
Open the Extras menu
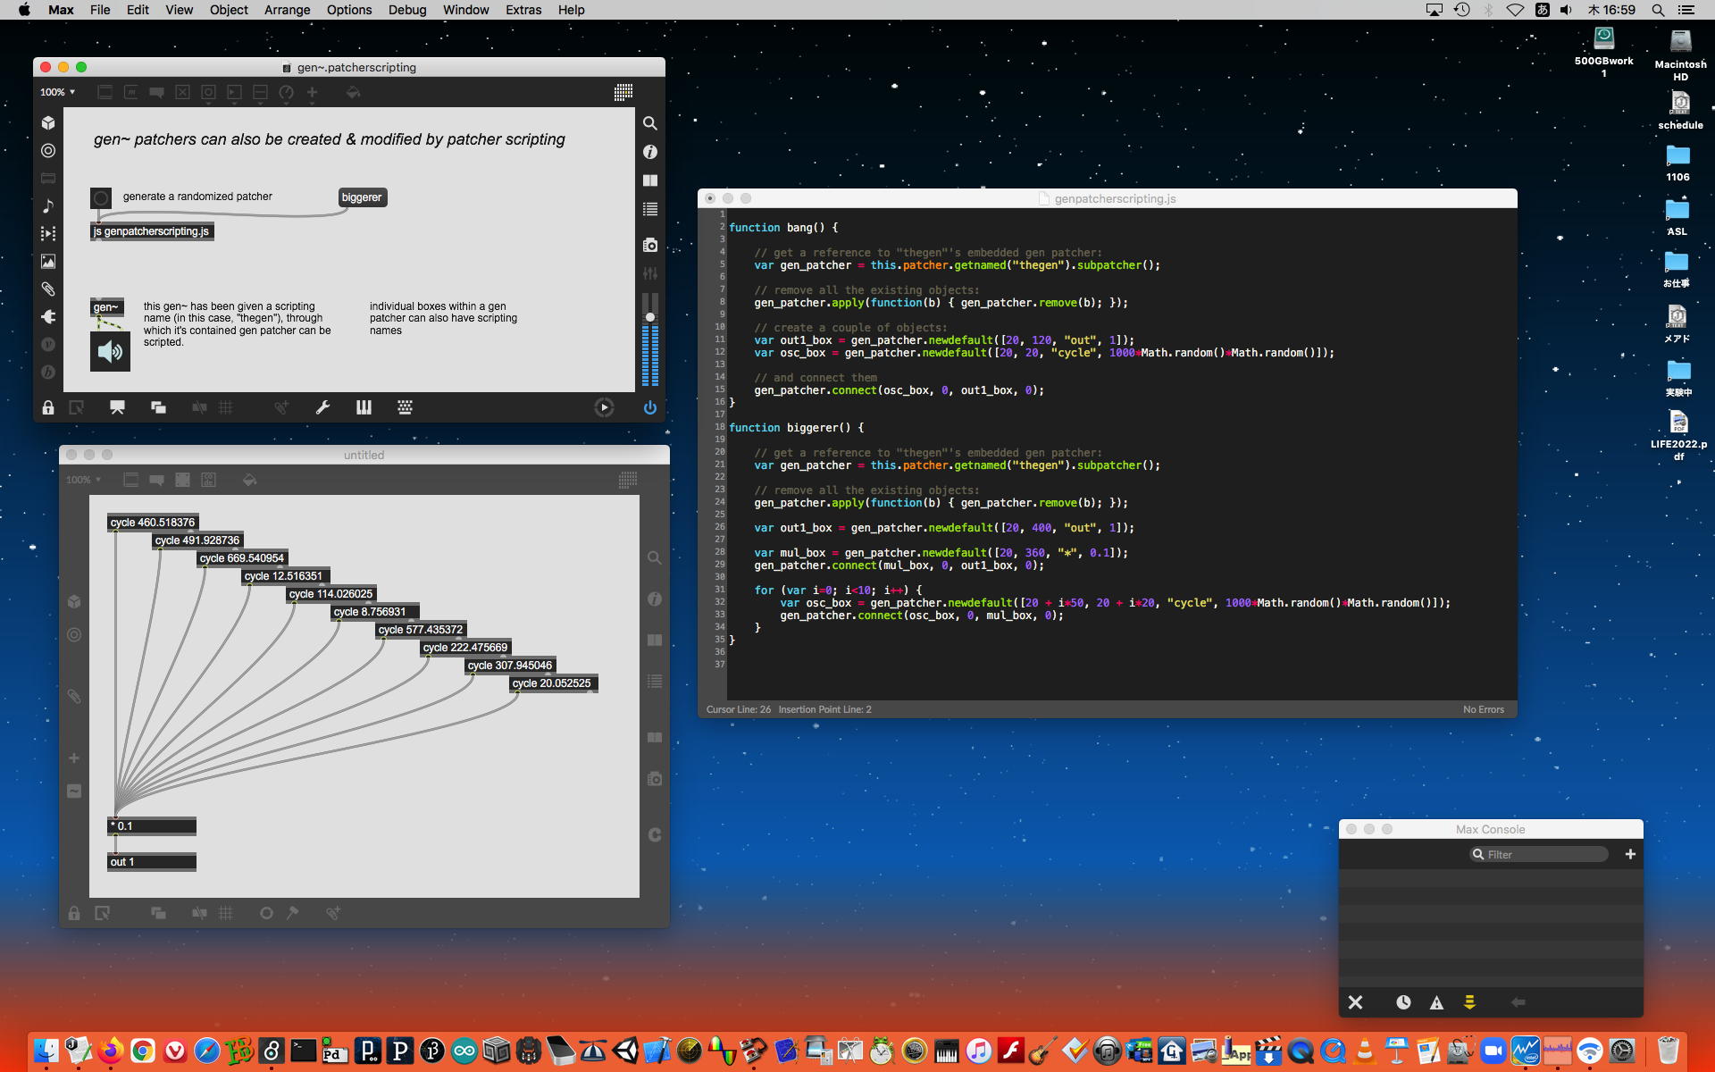click(x=523, y=10)
